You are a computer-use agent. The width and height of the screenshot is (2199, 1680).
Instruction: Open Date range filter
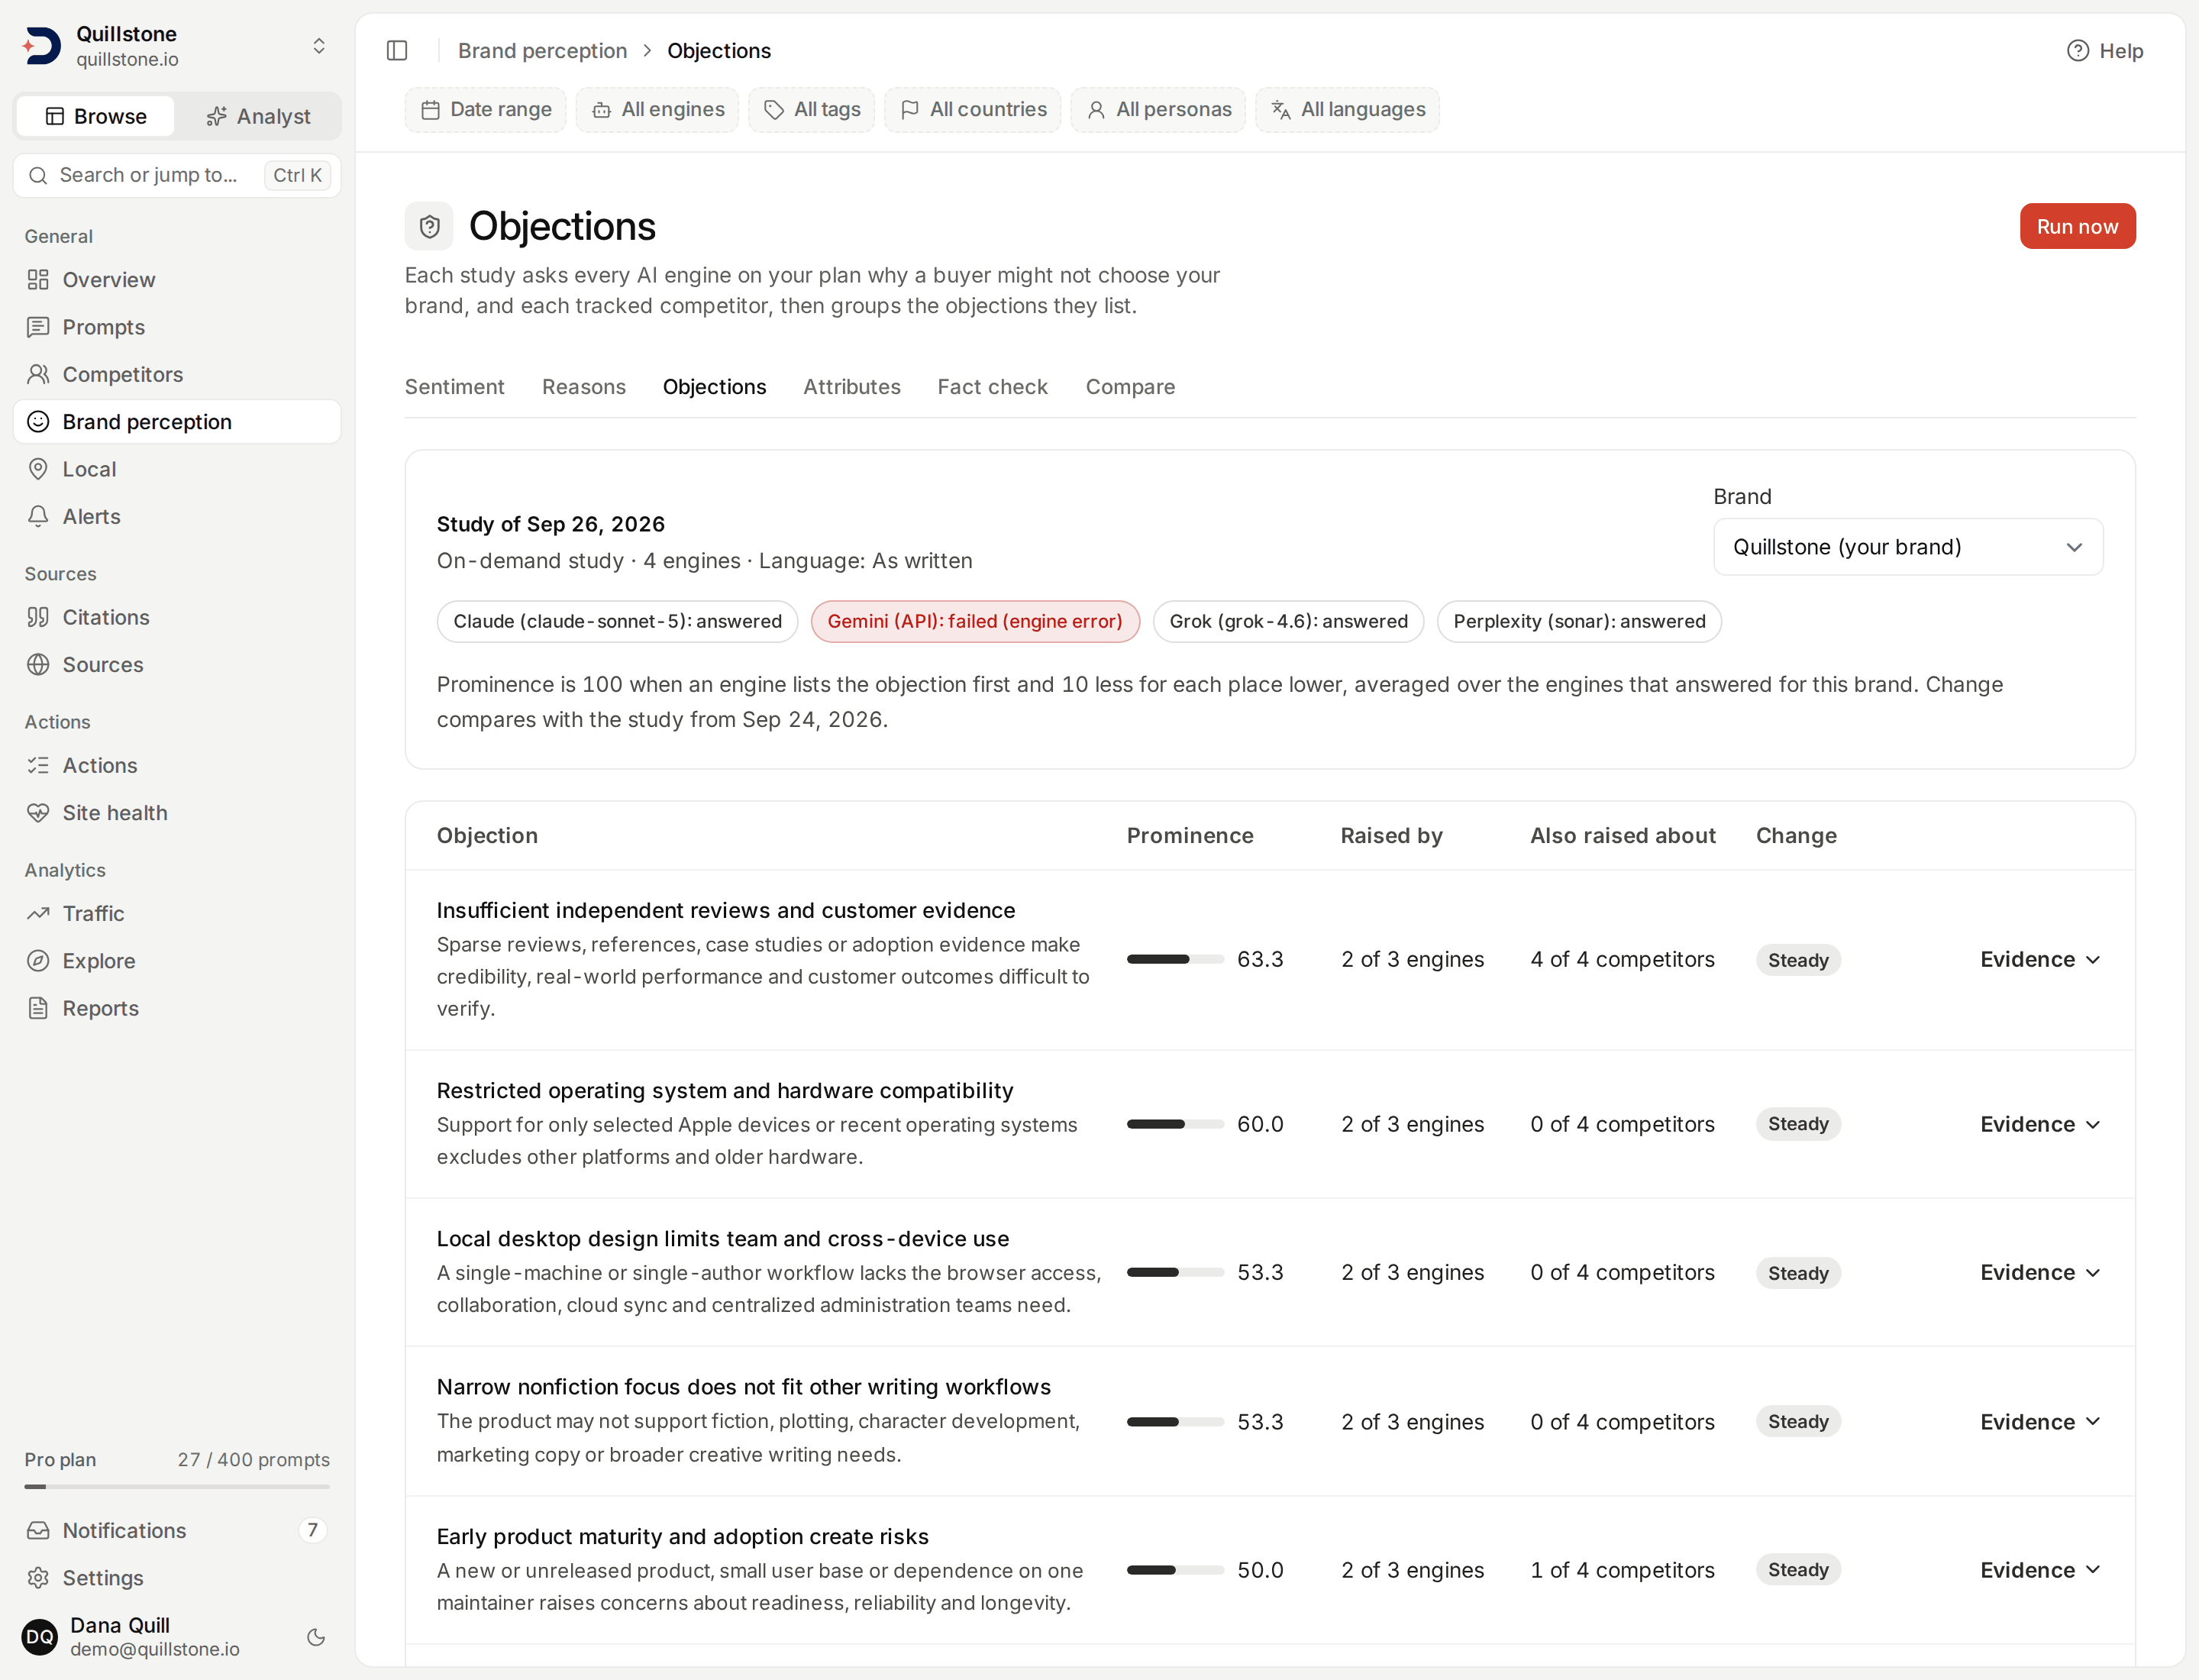(486, 109)
